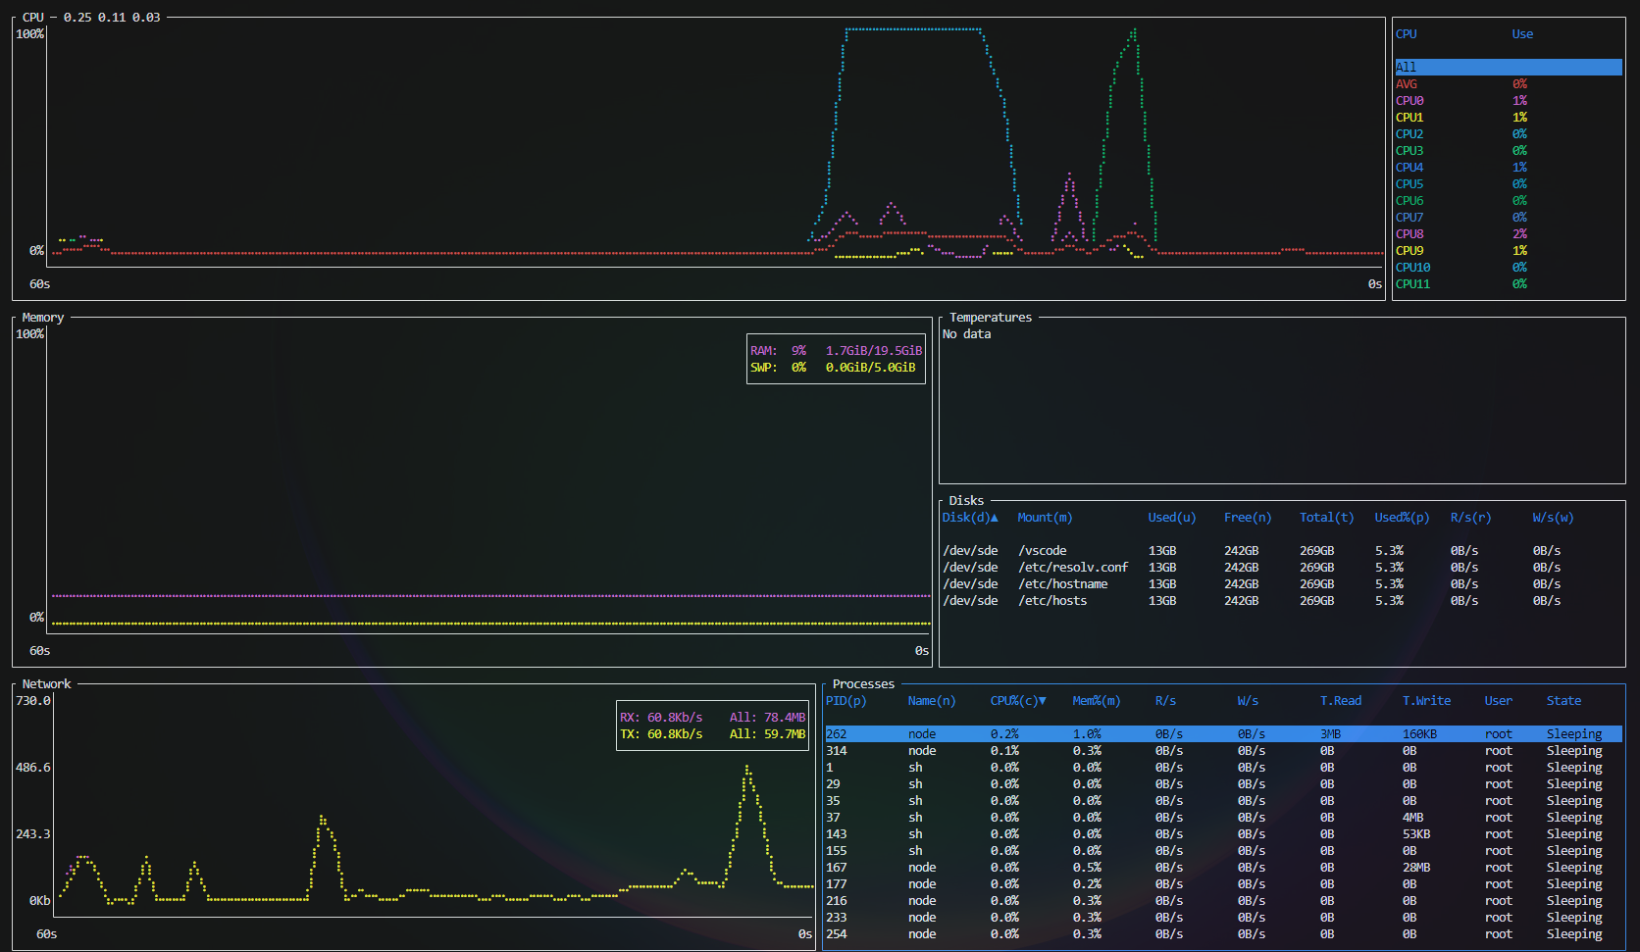Click the State column header in Processes
This screenshot has width=1640, height=952.
[x=1563, y=701]
